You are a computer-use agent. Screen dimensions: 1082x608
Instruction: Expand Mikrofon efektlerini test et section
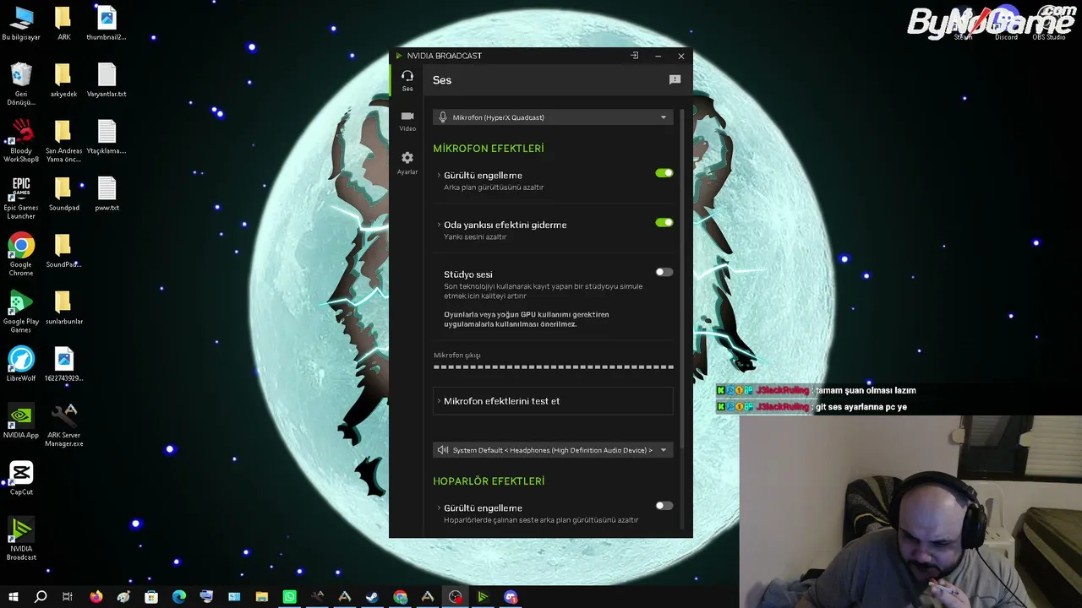[553, 401]
